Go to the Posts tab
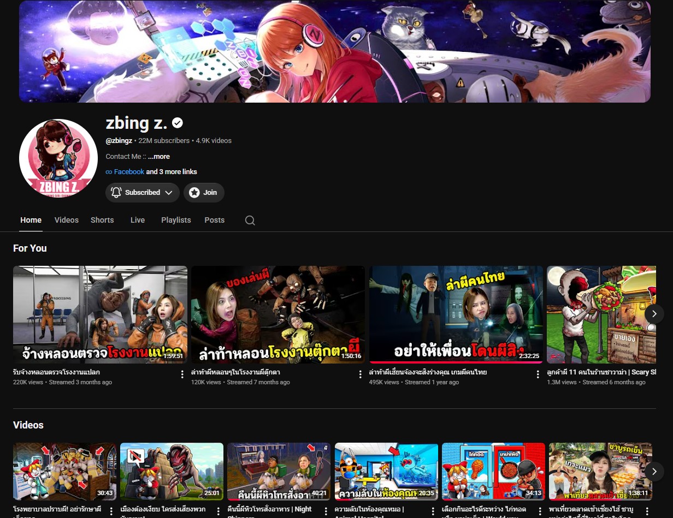This screenshot has height=518, width=673. tap(215, 220)
